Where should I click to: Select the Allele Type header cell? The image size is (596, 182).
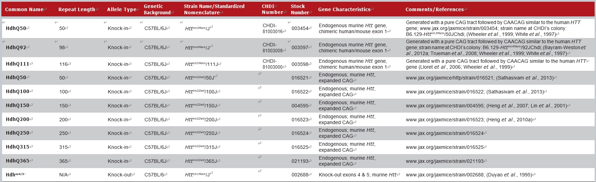[x=122, y=9]
